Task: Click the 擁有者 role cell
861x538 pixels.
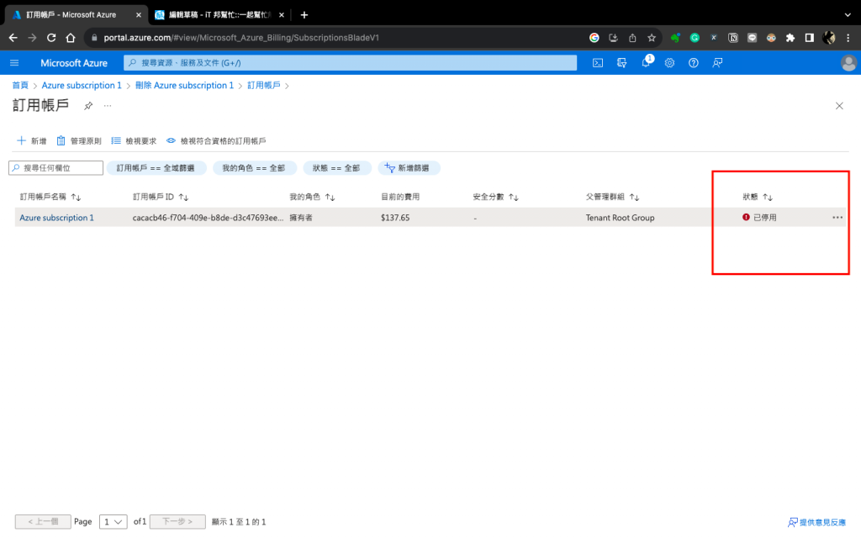Action: point(301,218)
